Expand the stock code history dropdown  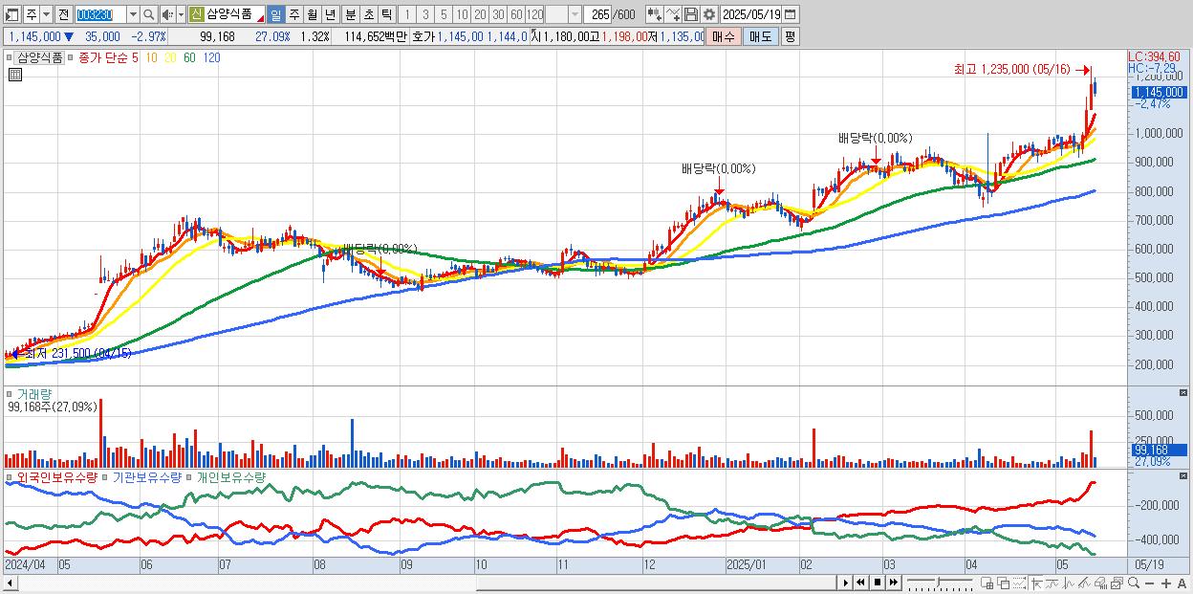tap(133, 14)
